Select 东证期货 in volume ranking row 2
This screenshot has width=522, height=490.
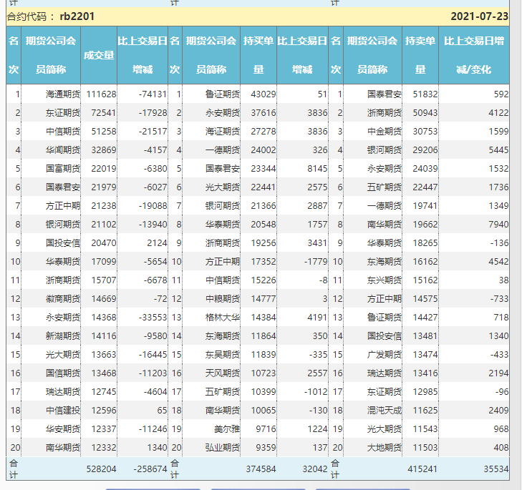(x=63, y=113)
